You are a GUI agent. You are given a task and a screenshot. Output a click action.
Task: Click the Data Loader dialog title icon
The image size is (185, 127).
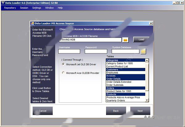32,23
